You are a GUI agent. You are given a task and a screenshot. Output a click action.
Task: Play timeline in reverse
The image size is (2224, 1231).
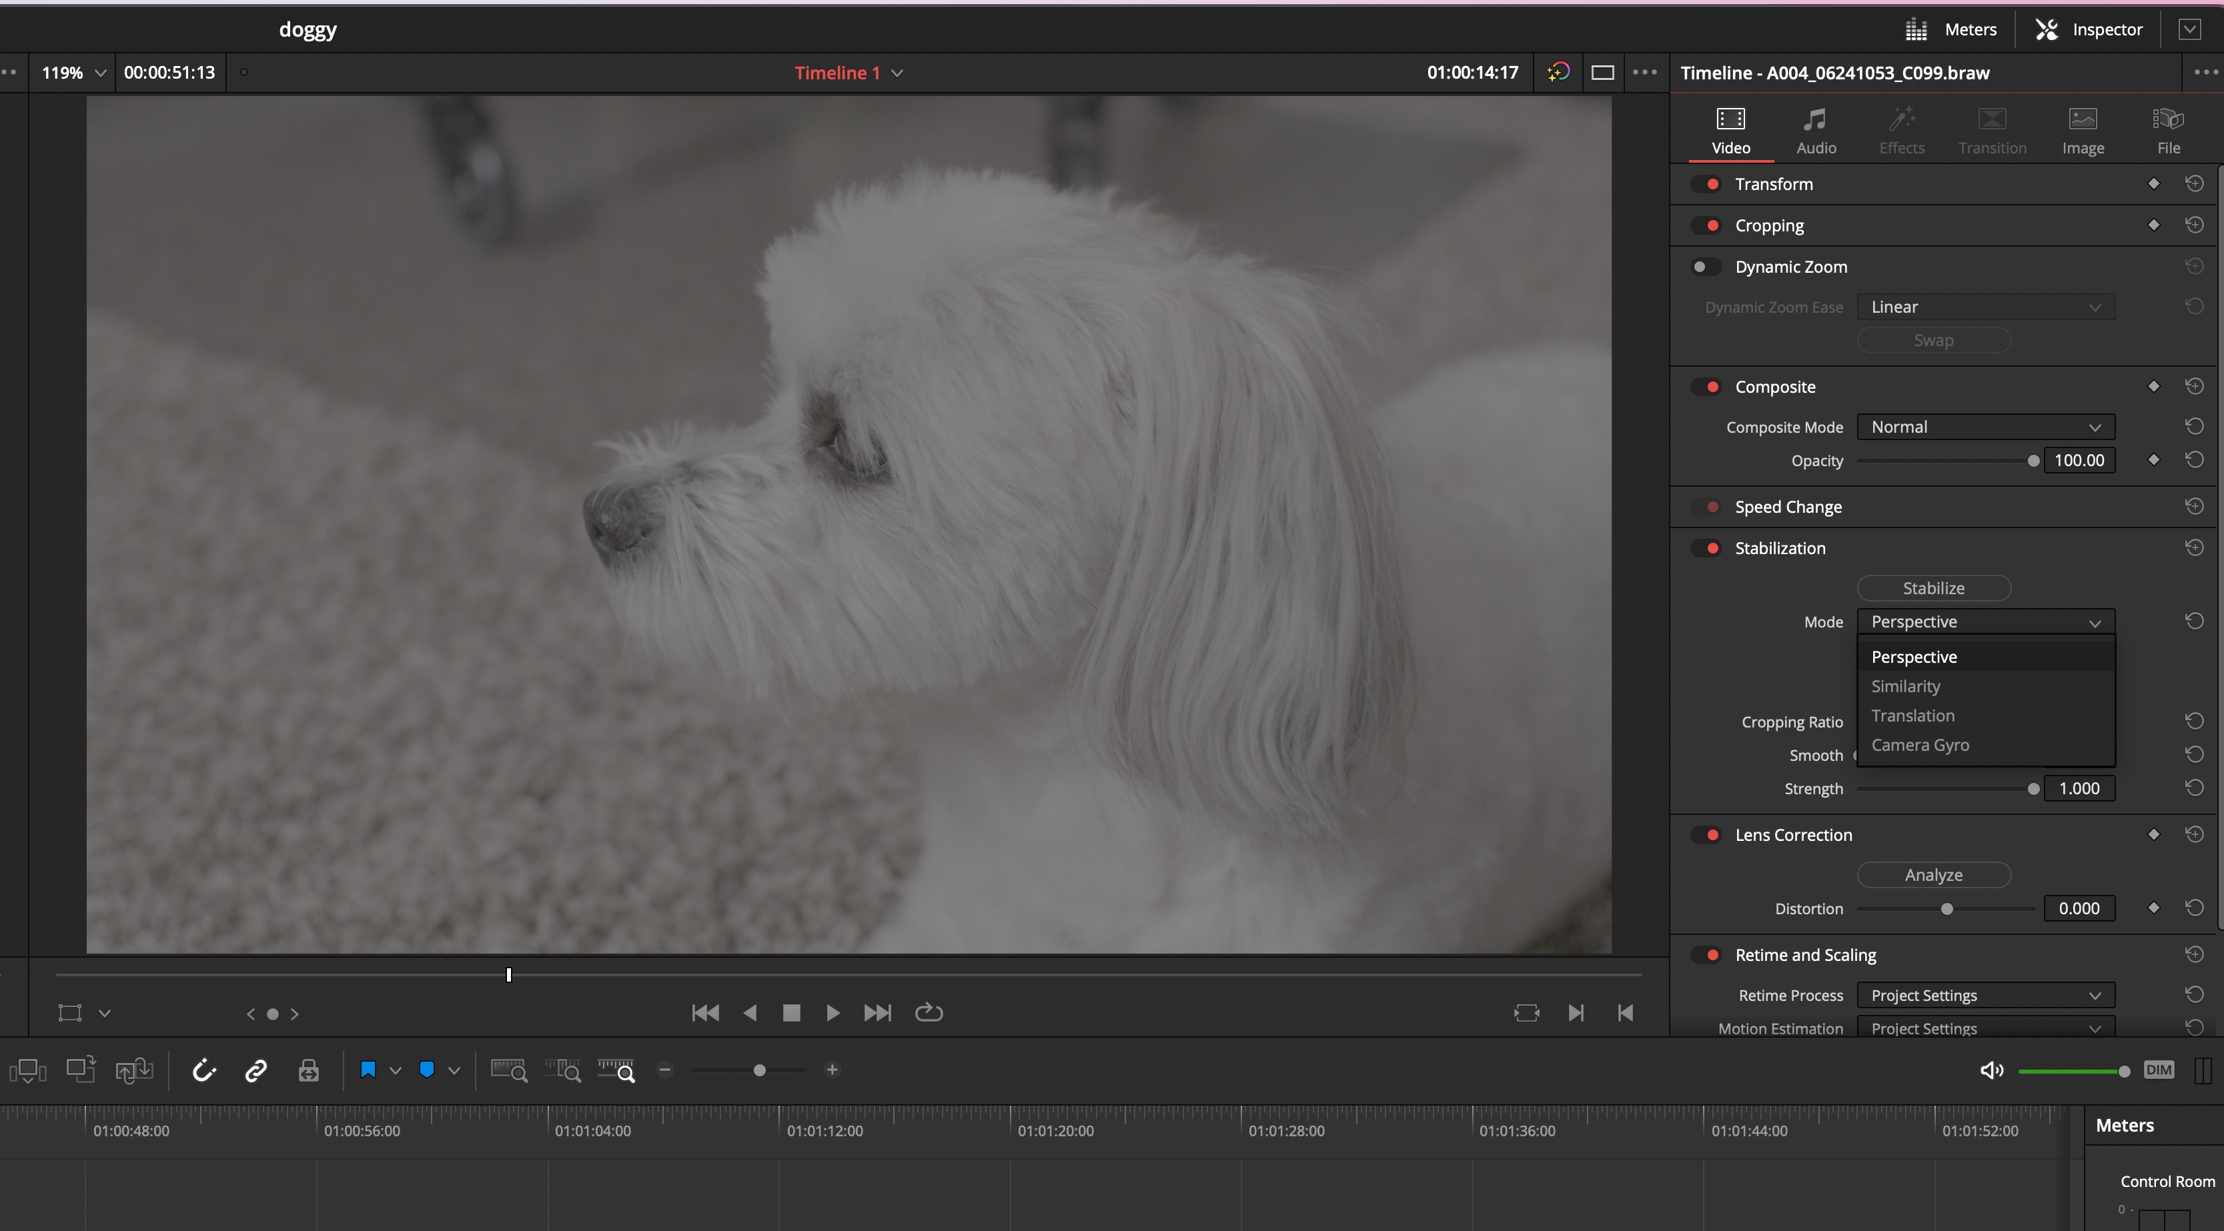point(749,1012)
